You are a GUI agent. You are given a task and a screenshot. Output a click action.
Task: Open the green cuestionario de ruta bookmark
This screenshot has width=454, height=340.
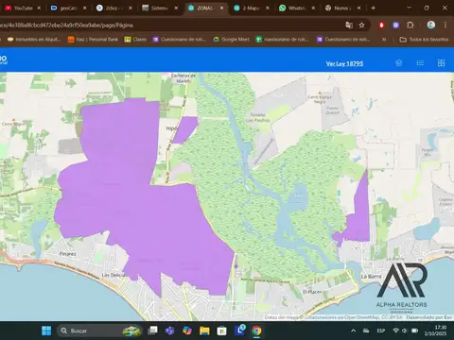point(282,40)
